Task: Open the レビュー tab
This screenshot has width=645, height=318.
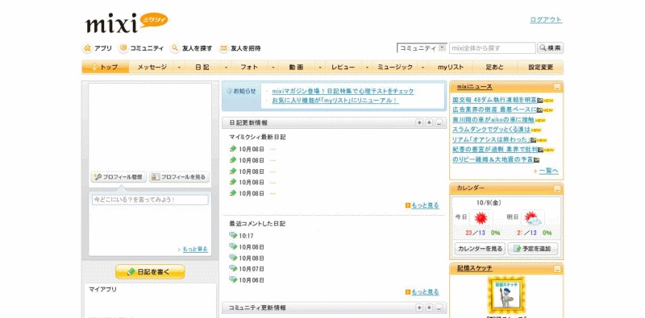Action: pyautogui.click(x=343, y=68)
